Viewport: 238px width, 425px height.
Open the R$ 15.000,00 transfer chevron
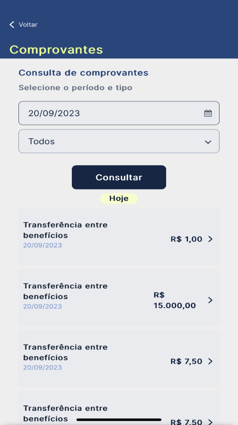click(x=210, y=300)
